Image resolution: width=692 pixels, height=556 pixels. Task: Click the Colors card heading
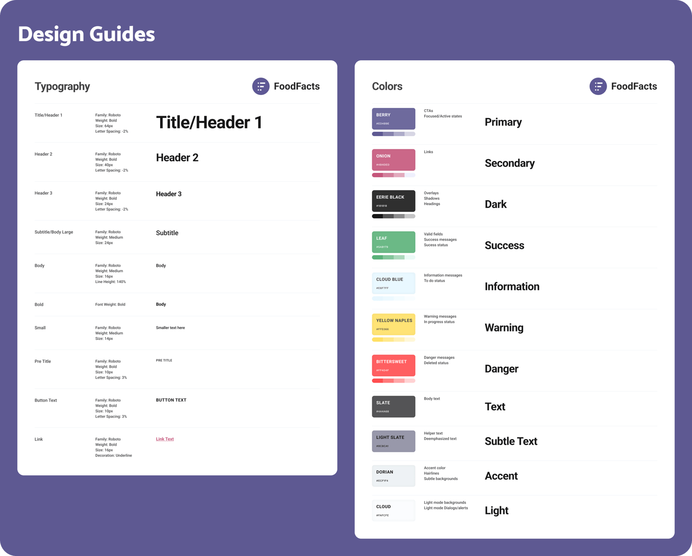387,86
